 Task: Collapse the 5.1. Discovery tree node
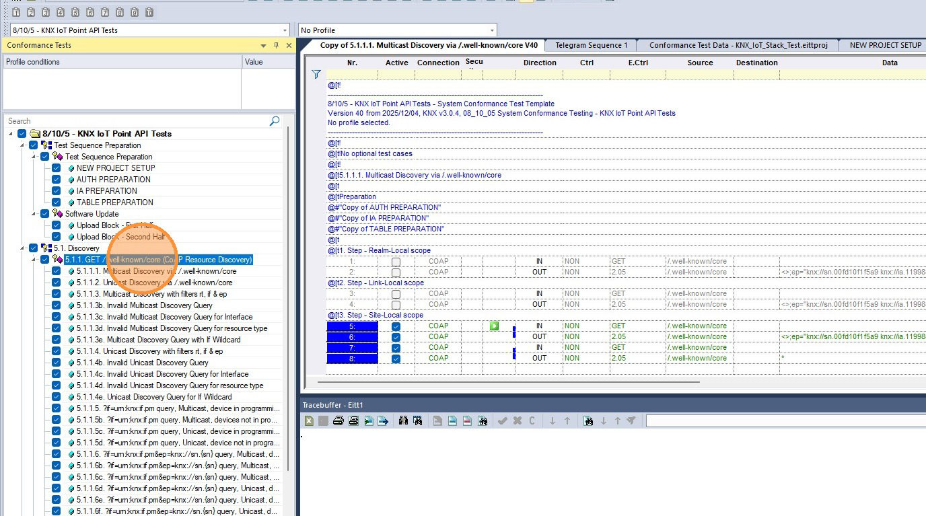(24, 248)
